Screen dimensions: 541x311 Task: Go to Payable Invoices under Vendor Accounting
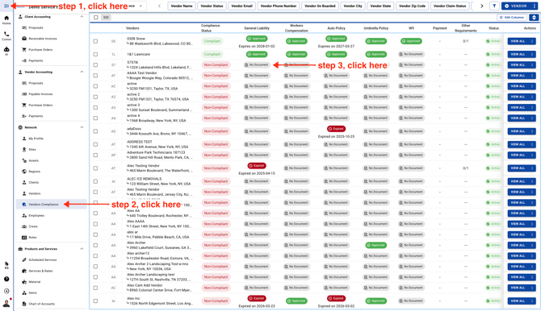pos(40,94)
